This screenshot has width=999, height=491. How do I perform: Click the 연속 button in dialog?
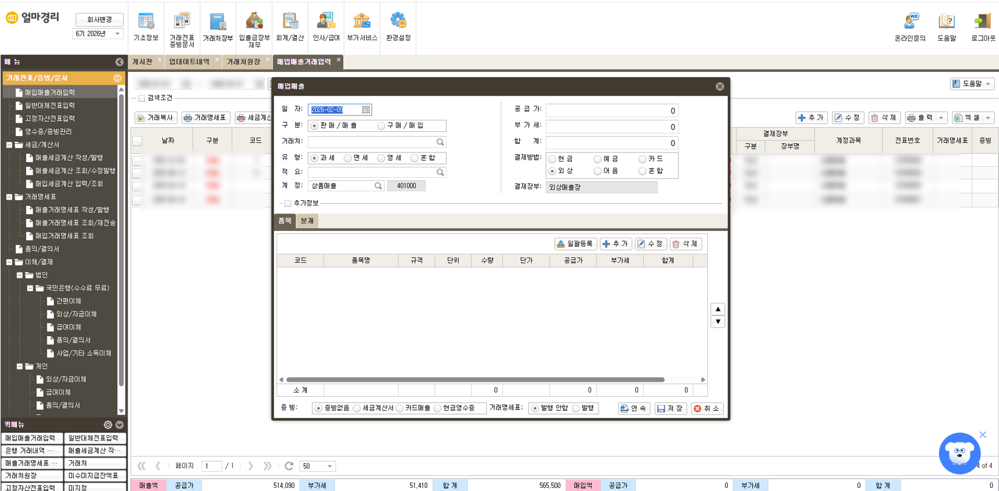pos(634,409)
